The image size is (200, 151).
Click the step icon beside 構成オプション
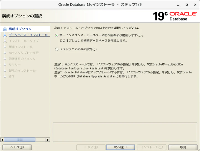[x=5, y=29]
